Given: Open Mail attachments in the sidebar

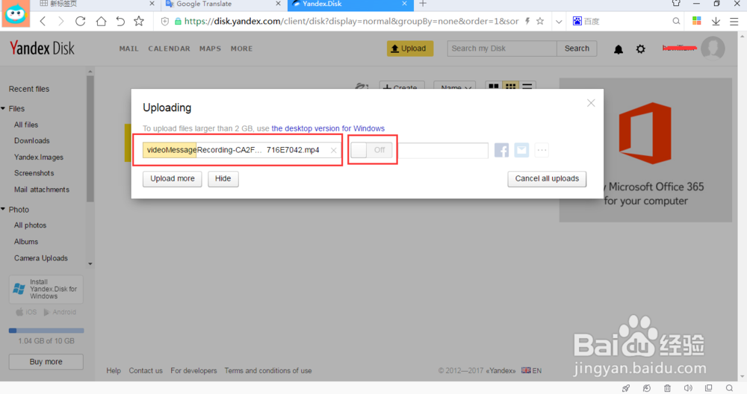Looking at the screenshot, I should (41, 190).
